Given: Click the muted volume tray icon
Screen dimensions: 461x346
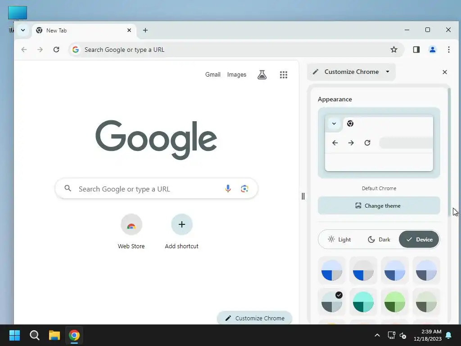Looking at the screenshot, I should pos(403,335).
